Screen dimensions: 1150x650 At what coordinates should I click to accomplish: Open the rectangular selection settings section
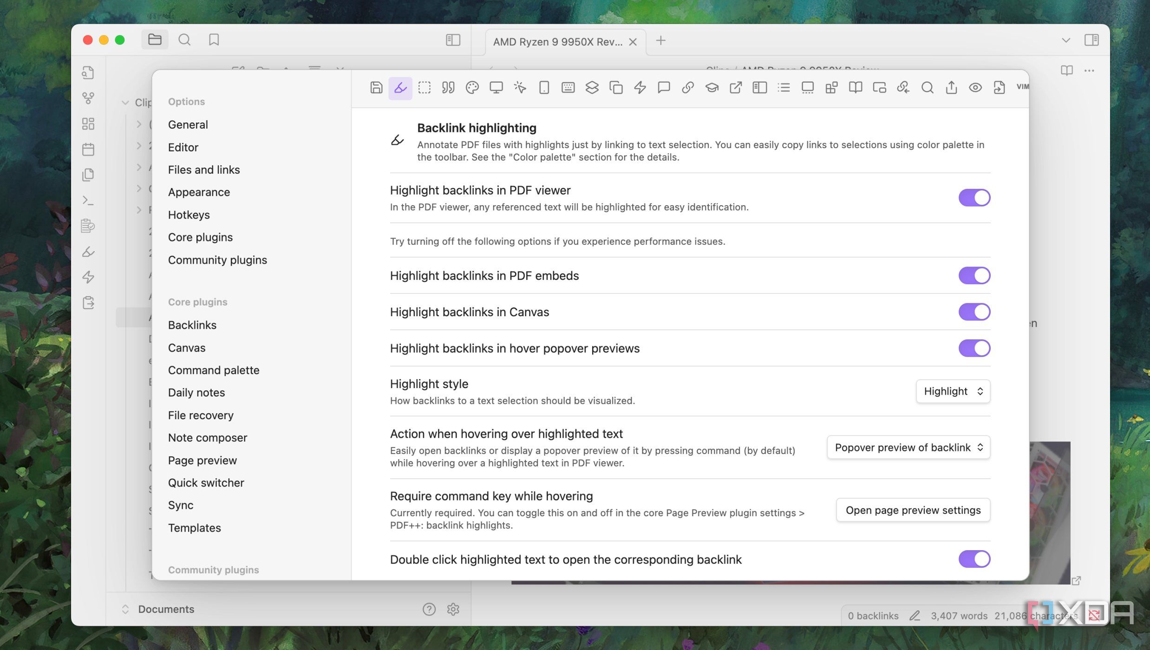tap(425, 88)
